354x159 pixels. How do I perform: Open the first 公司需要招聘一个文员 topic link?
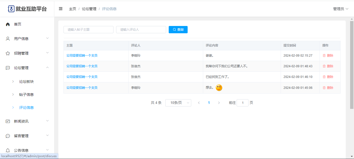82,56
